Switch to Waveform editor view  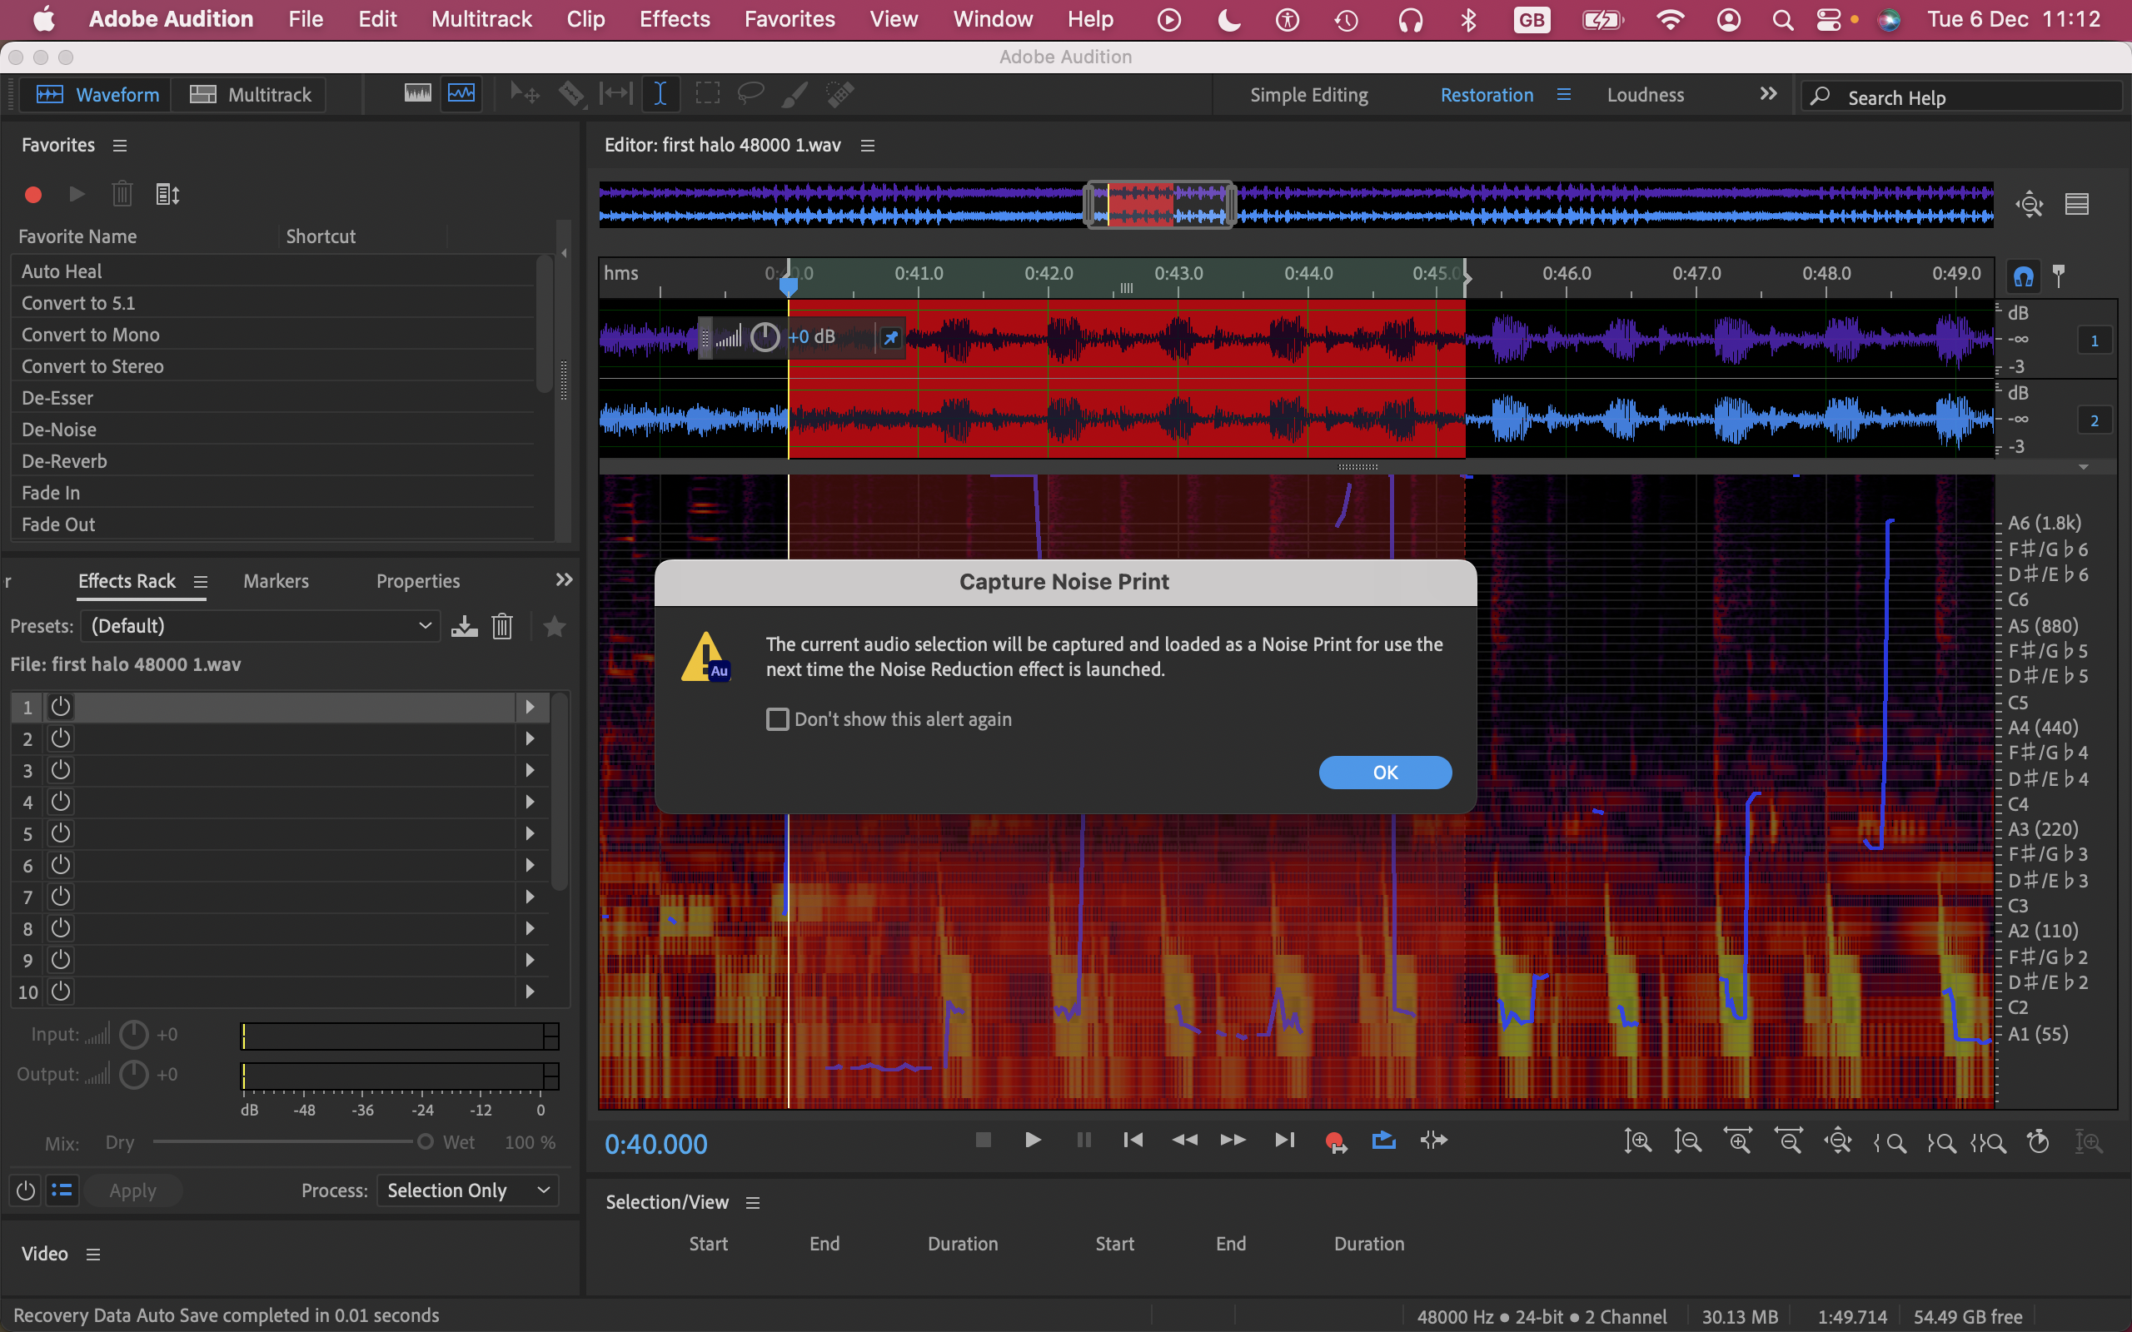pyautogui.click(x=97, y=94)
